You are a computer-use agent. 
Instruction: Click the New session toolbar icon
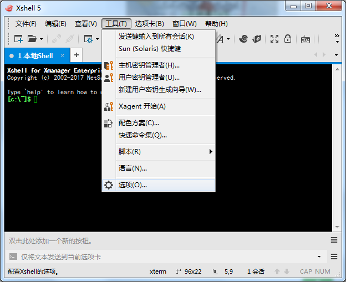point(18,39)
